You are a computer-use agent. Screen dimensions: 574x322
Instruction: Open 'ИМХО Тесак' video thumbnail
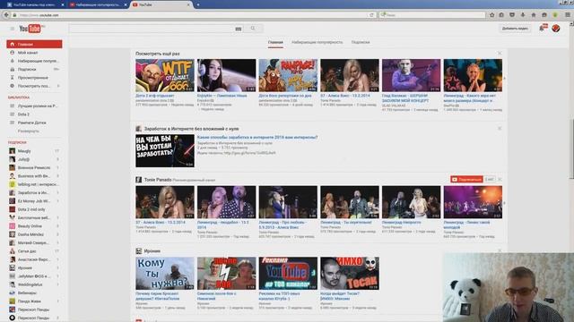point(350,274)
